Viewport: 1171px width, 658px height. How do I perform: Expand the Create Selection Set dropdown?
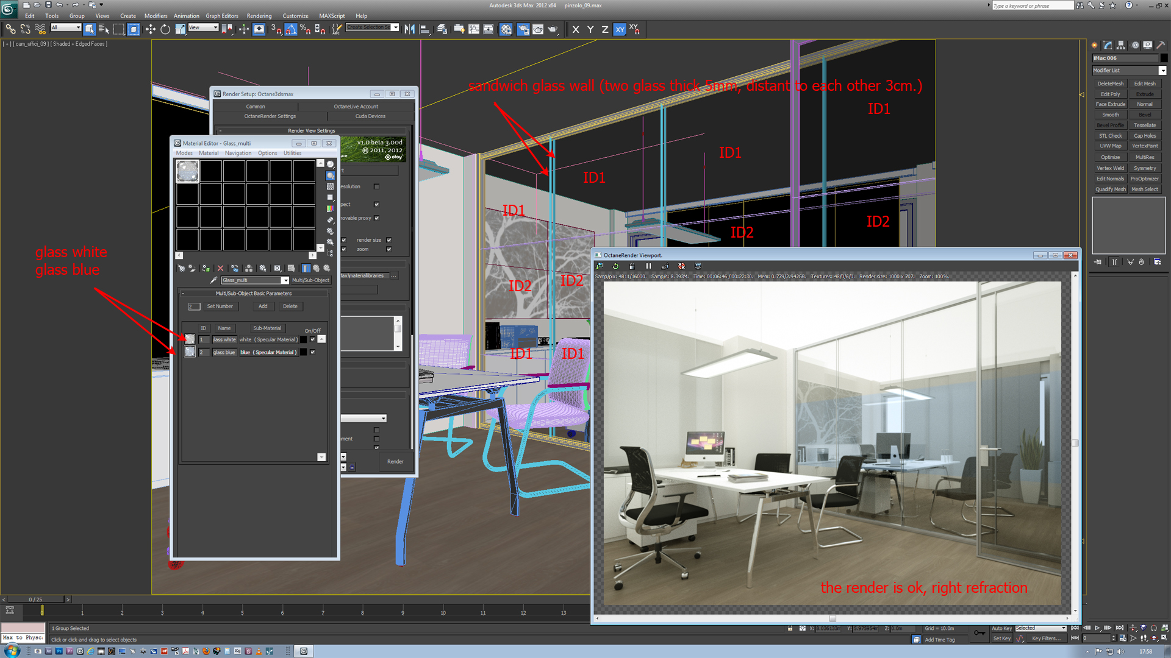[x=395, y=27]
